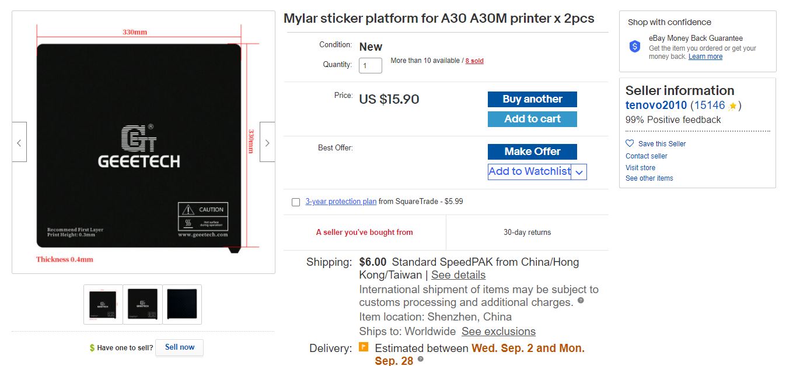Click the delivery estimate info icon
The image size is (786, 366).
[x=420, y=359]
